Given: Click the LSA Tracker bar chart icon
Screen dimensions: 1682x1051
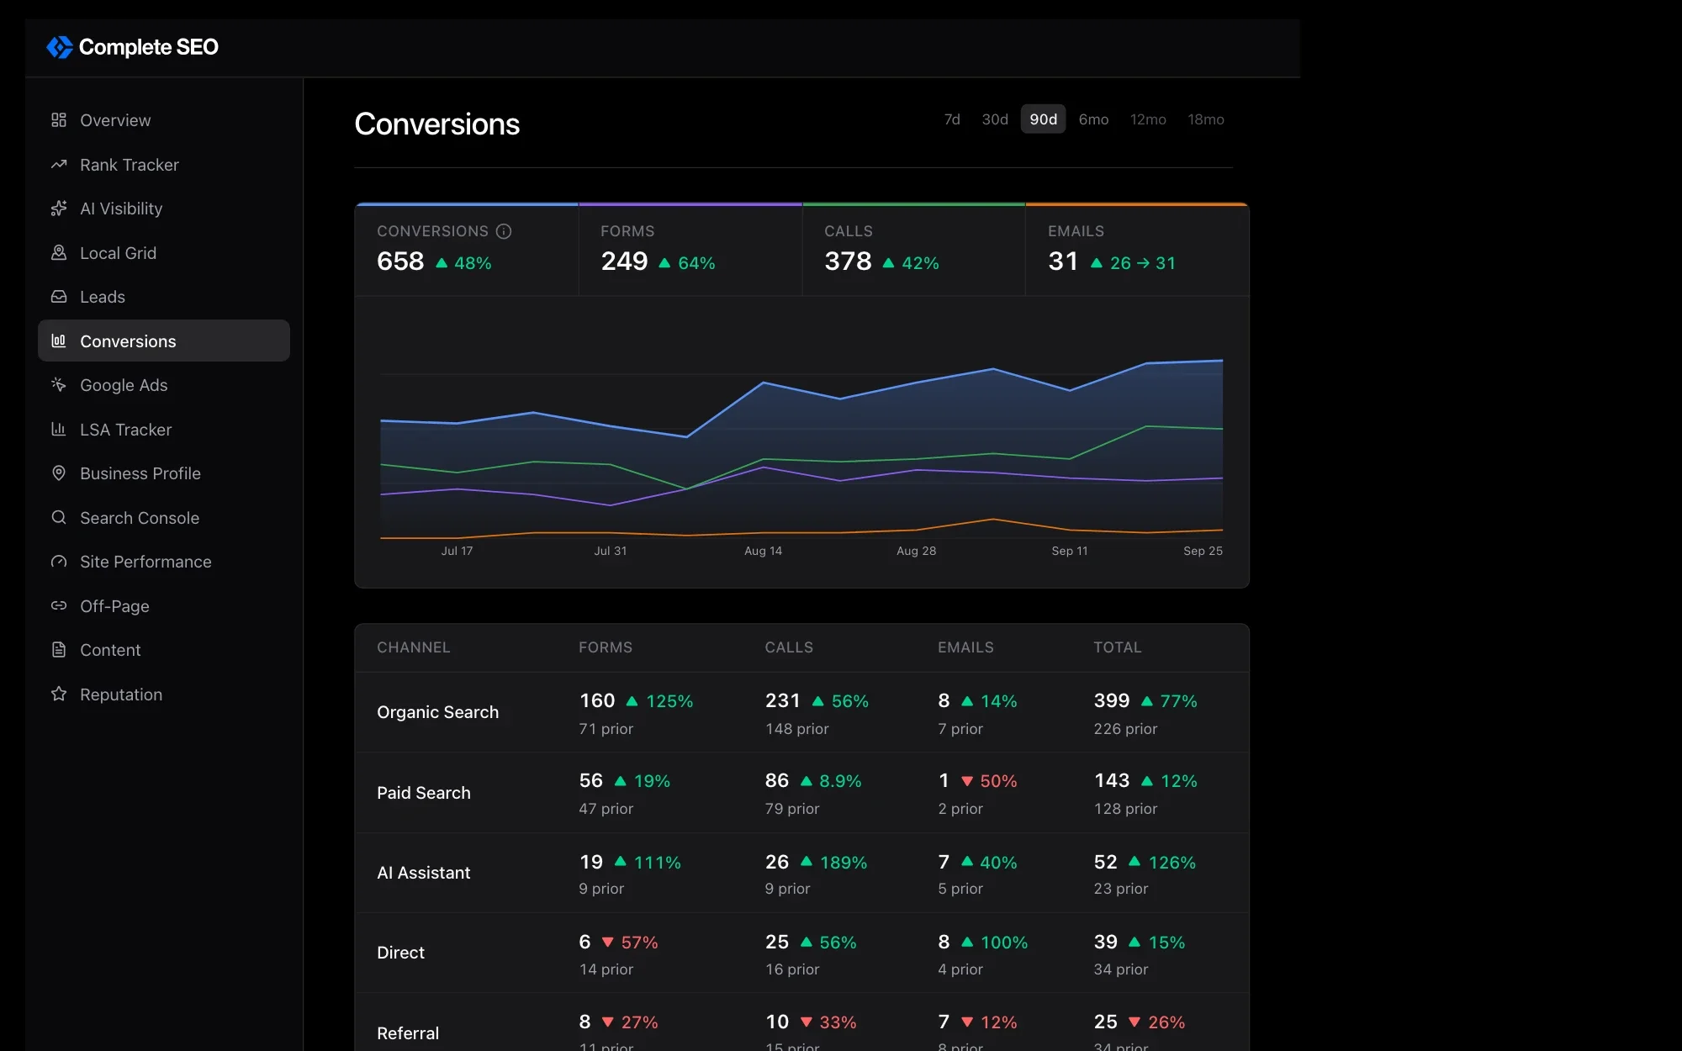Looking at the screenshot, I should (59, 430).
